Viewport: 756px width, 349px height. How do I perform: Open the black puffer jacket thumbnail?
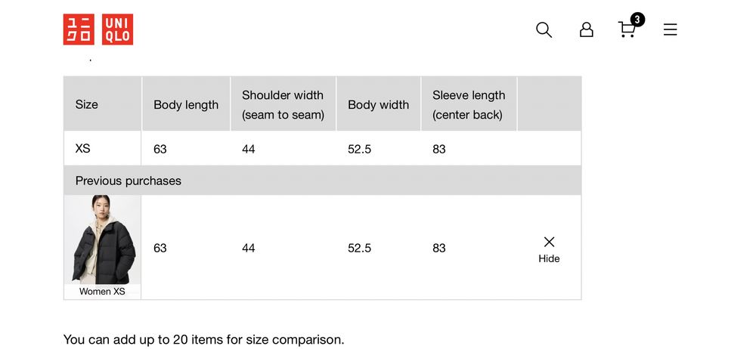[x=102, y=239]
